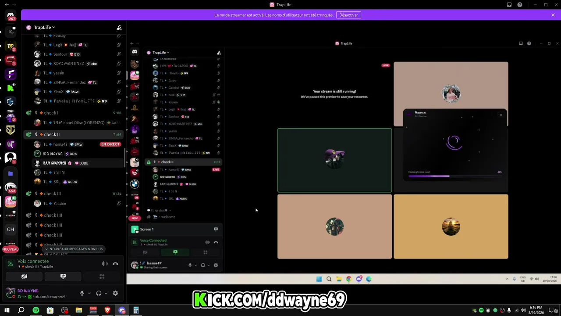The height and width of the screenshot is (316, 561).
Task: Select the pink TrapLife server icon
Action: point(11,201)
